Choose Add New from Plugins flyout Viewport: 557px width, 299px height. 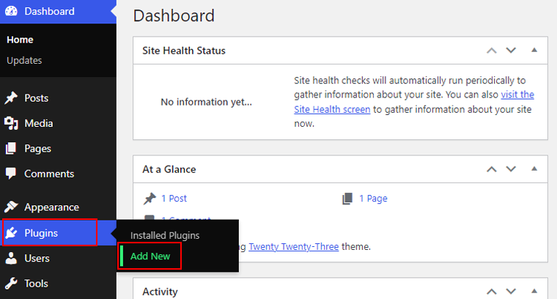pos(150,256)
